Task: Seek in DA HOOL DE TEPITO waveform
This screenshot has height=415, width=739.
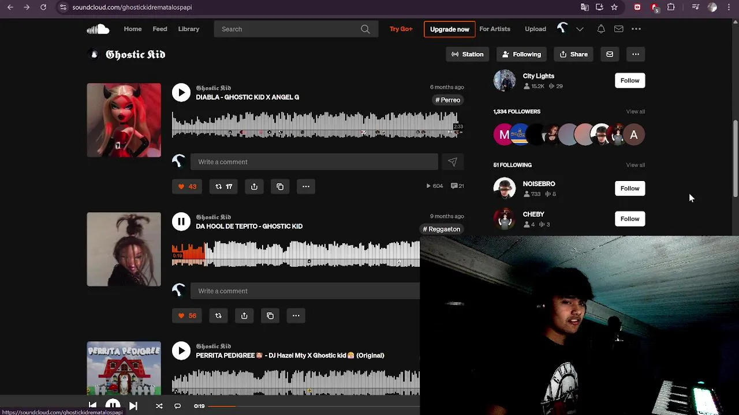Action: (296, 254)
